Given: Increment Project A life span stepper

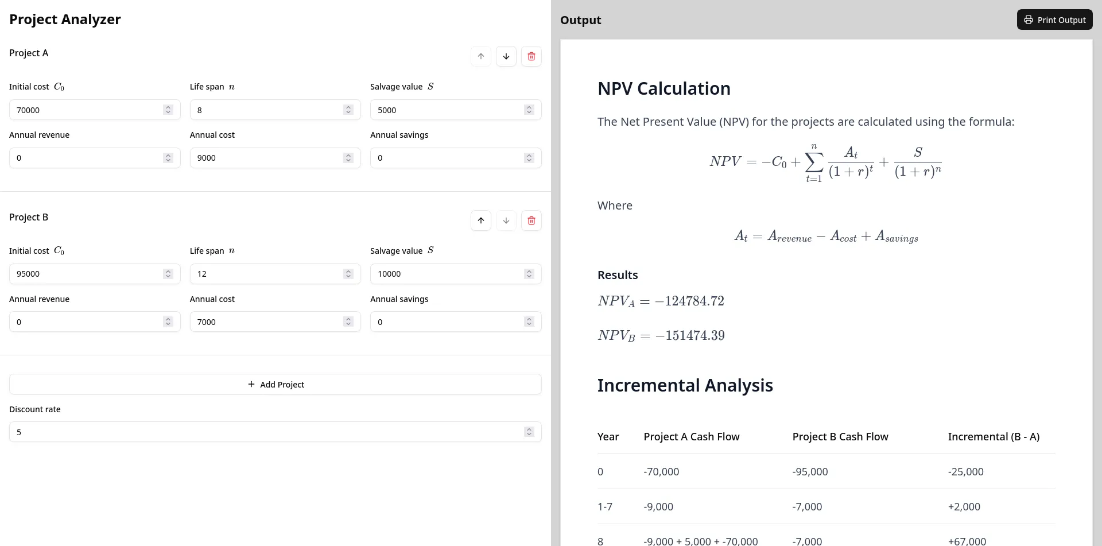Looking at the screenshot, I should [348, 107].
